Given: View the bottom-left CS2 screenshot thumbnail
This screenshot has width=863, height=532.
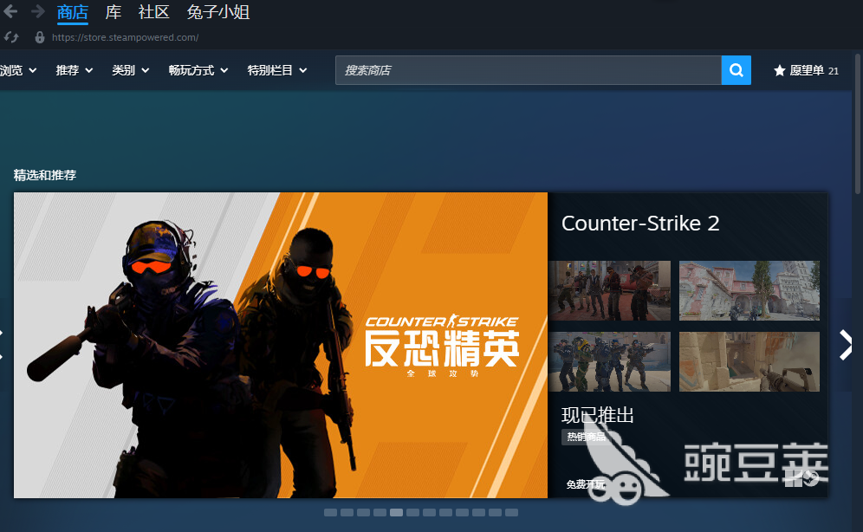Looking at the screenshot, I should [x=610, y=361].
